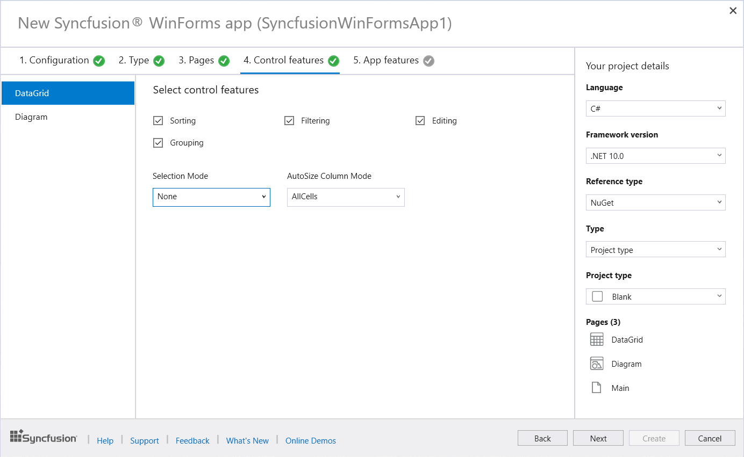Click the green checkmark beside 1. Configuration
744x457 pixels.
[99, 61]
